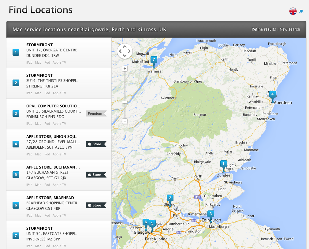Click Pitlochry label on the map
This screenshot has height=249, width=309.
pyautogui.click(x=181, y=145)
